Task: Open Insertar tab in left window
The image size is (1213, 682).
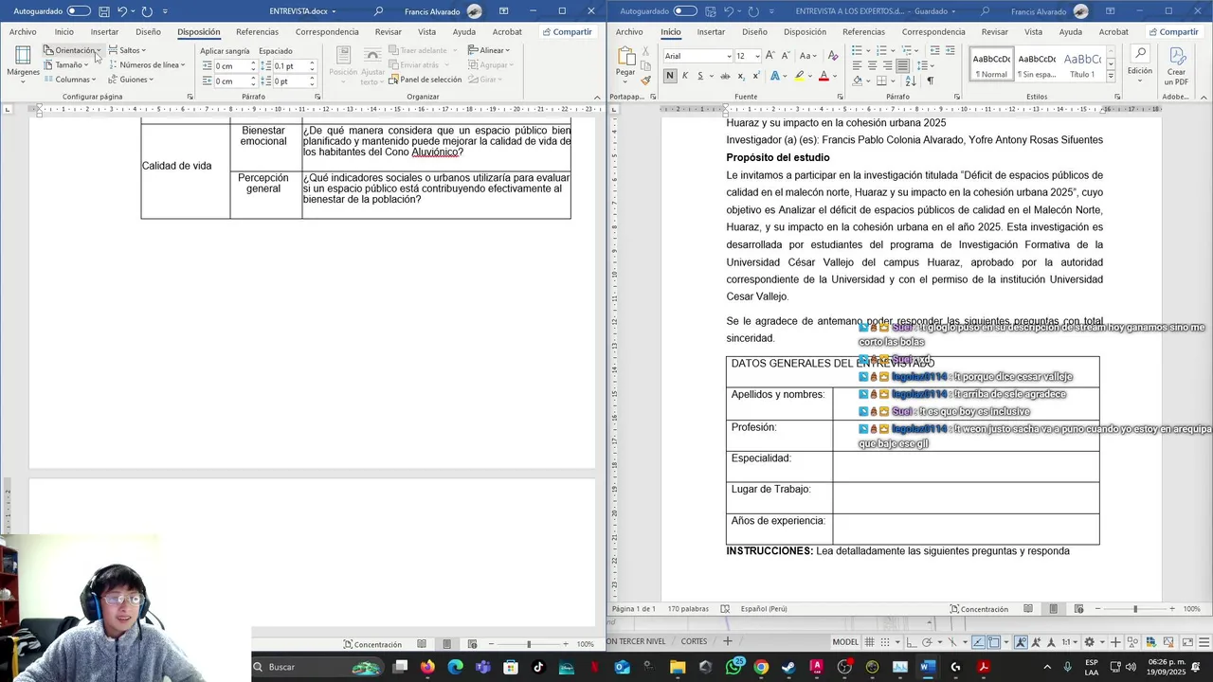Action: click(104, 31)
